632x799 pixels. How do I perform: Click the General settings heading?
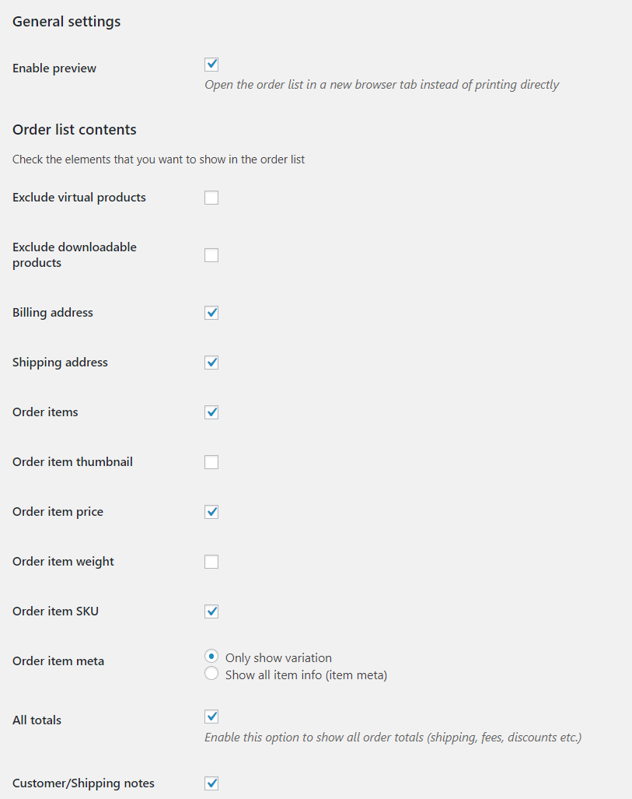point(67,22)
